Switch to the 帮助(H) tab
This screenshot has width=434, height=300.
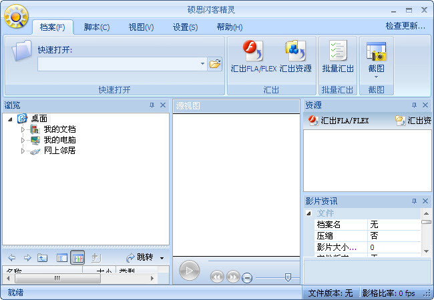coord(230,27)
